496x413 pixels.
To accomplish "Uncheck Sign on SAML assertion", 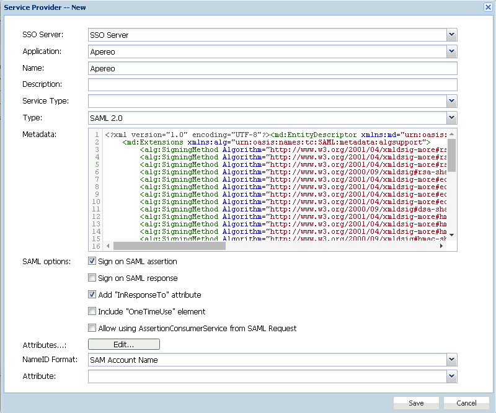I will [92, 262].
